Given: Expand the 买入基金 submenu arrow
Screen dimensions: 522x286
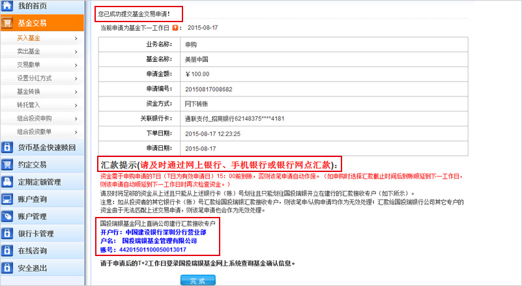Looking at the screenshot, I should pos(76,38).
